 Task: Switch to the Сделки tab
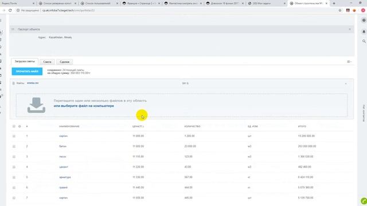pyautogui.click(x=64, y=62)
